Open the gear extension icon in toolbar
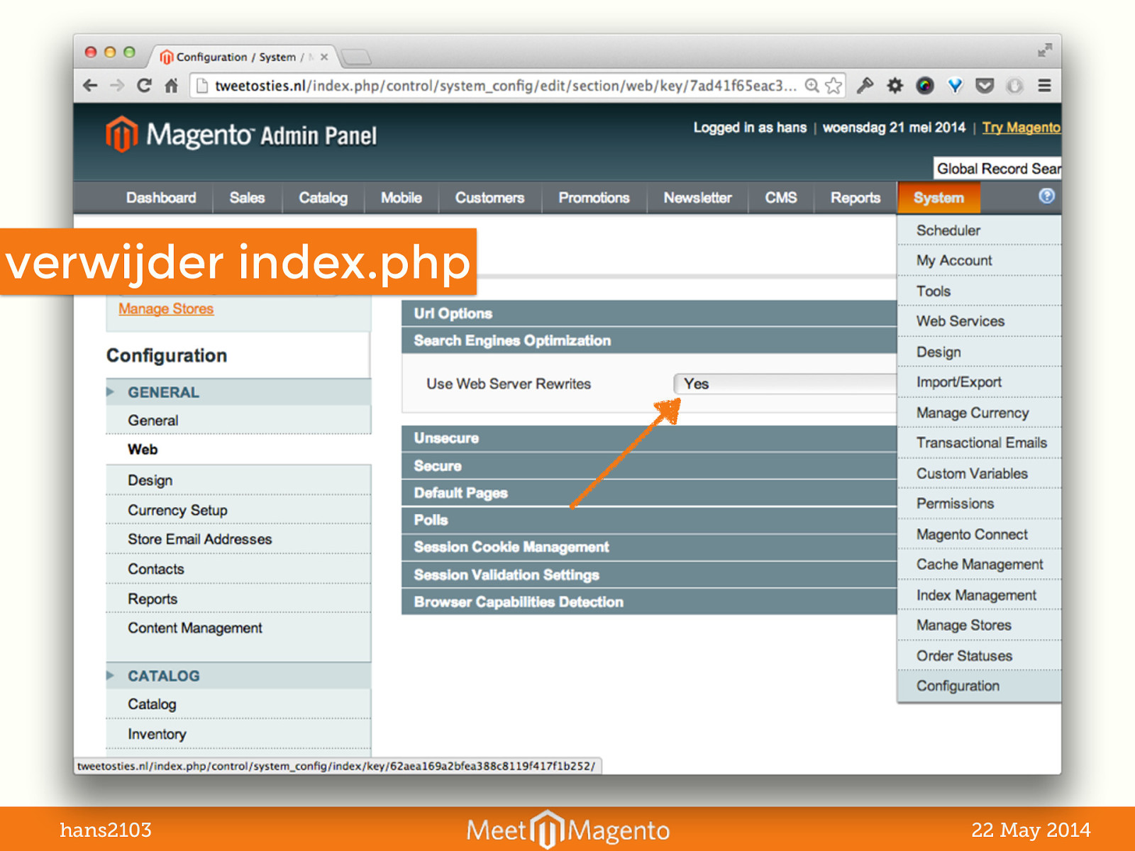1135x851 pixels. tap(895, 86)
